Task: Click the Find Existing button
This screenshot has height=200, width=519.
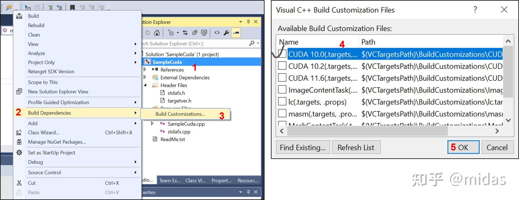Action: [303, 147]
